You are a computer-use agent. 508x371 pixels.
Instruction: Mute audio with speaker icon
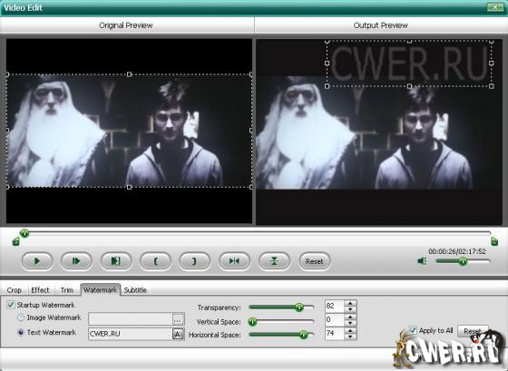pyautogui.click(x=422, y=261)
